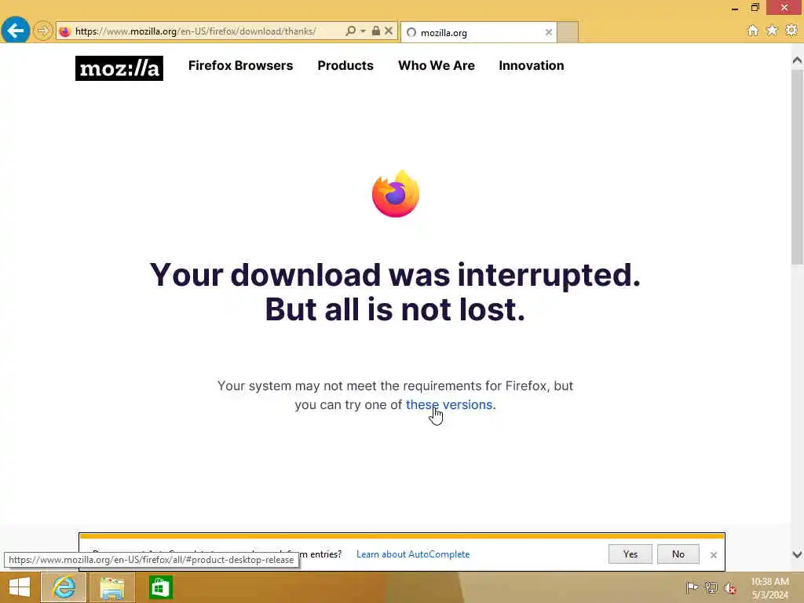
Task: Open the Home page icon
Action: pos(753,31)
